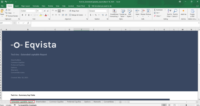This screenshot has height=106, width=200.
Task: Open the Merge & Center dropdown arrow
Action: click(85, 15)
